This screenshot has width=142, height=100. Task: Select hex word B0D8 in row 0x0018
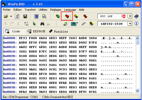coord(33,52)
